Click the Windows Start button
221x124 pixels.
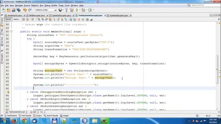(x=4, y=121)
